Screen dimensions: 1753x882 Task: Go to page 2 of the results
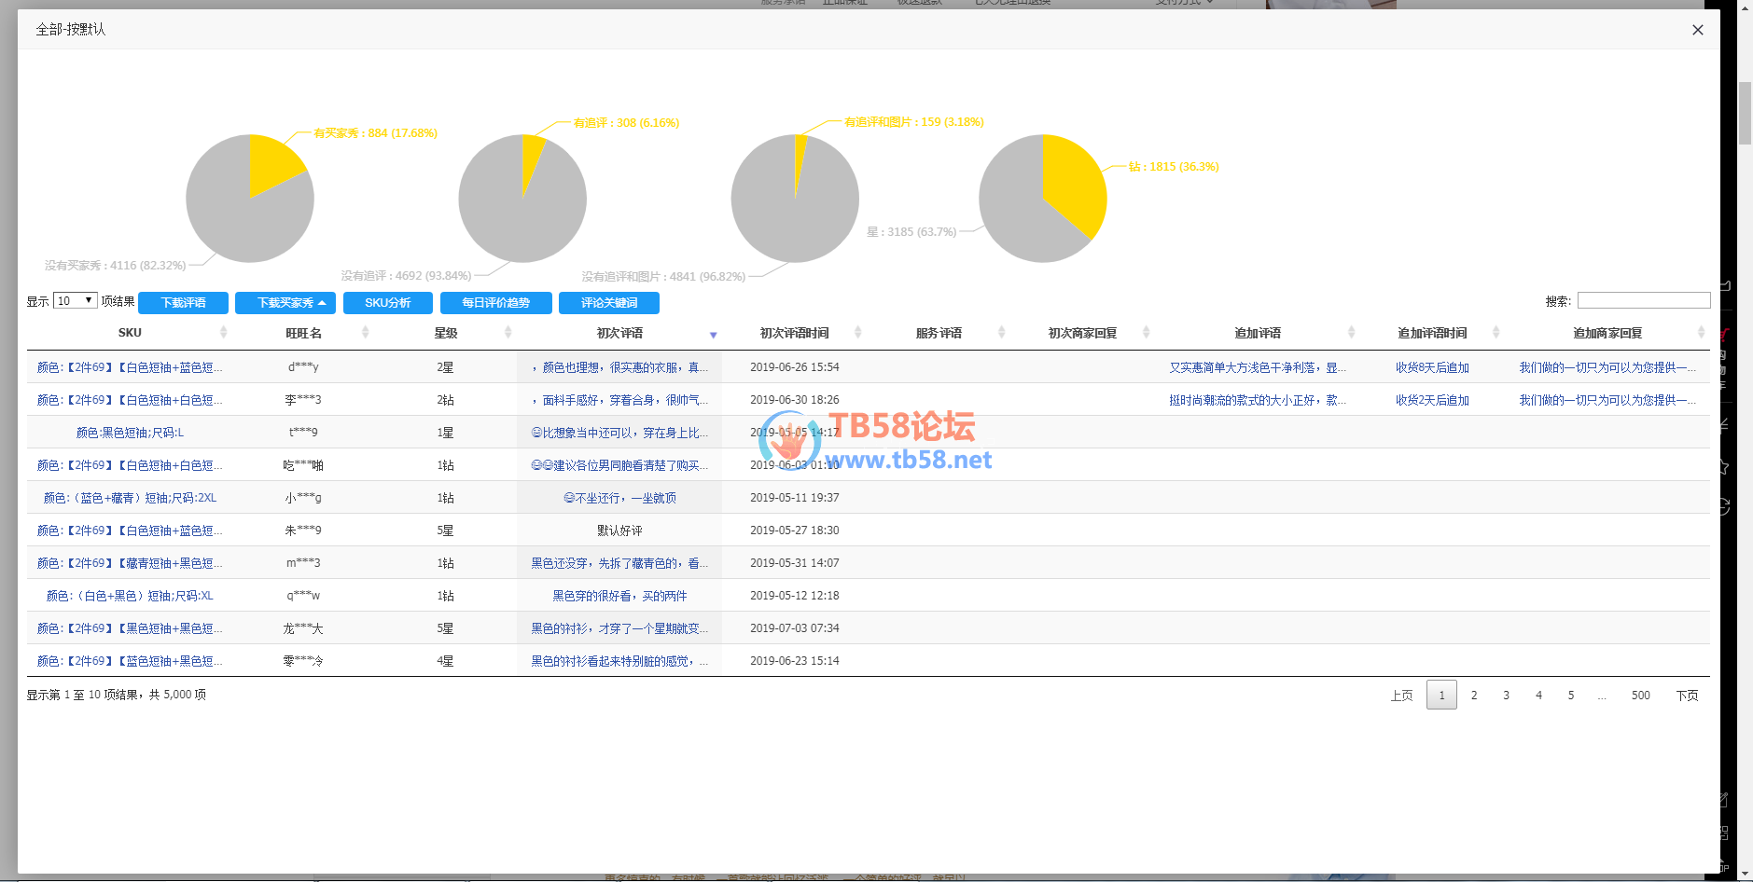click(x=1473, y=696)
